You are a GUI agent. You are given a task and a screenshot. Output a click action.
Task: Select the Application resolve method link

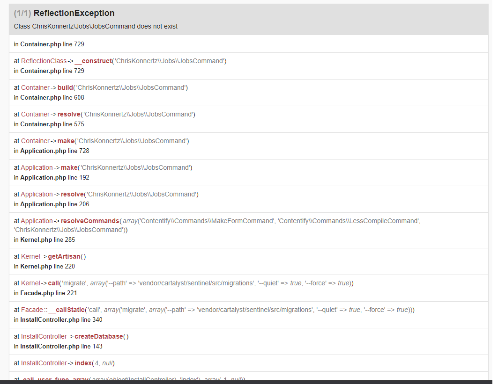72,194
